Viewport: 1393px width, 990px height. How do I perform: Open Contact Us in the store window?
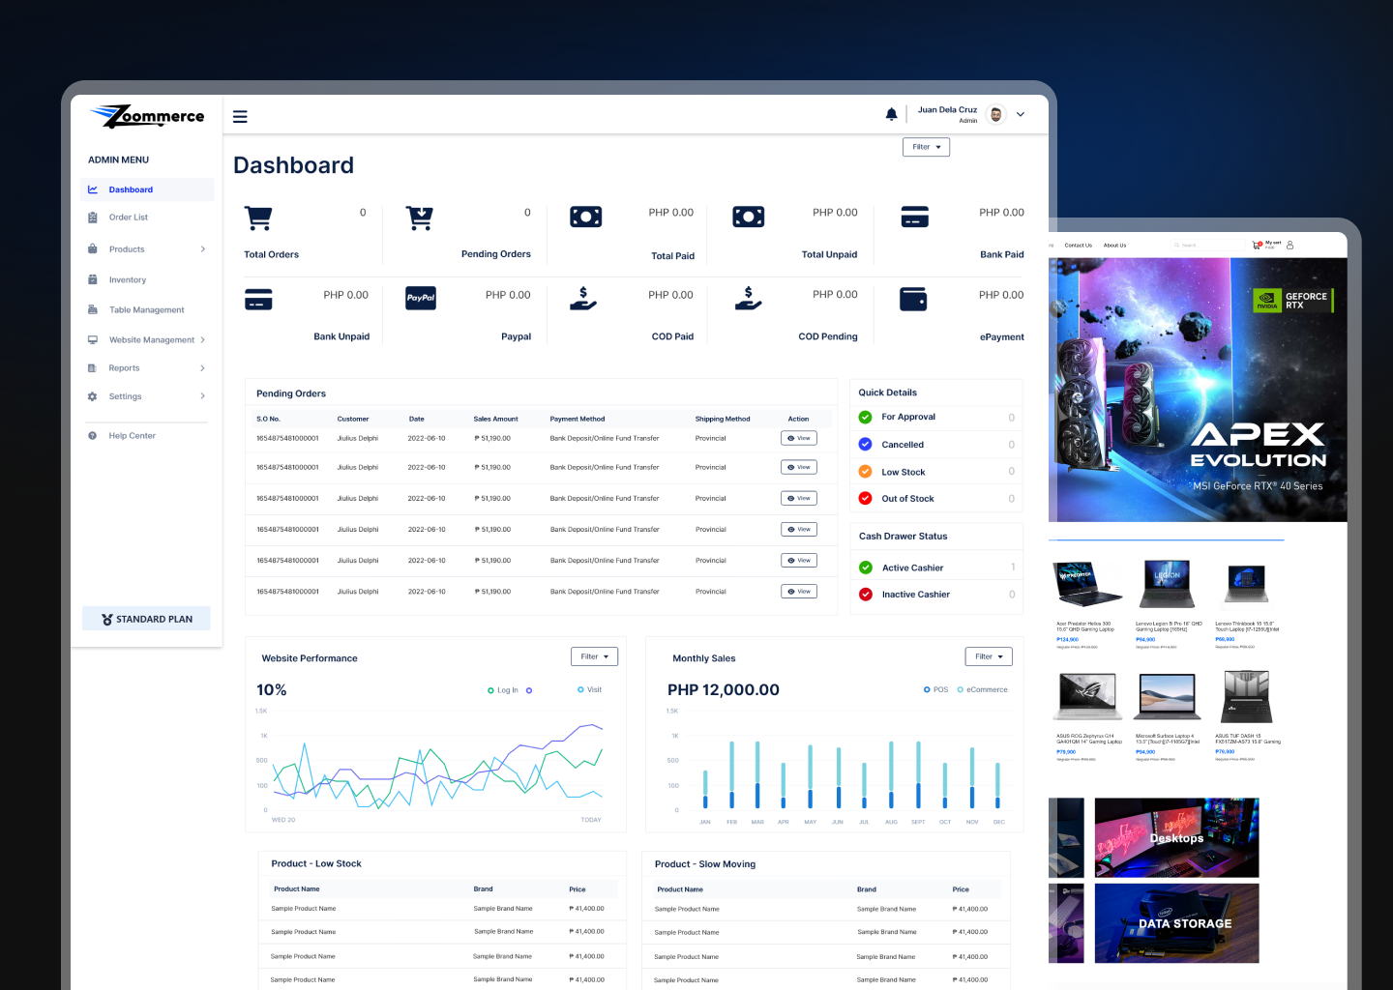point(1078,246)
